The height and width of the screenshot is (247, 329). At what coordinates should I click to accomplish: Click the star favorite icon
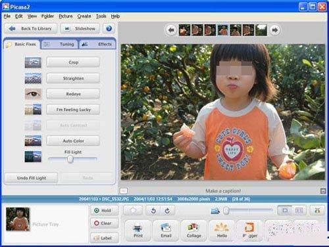tap(133, 210)
